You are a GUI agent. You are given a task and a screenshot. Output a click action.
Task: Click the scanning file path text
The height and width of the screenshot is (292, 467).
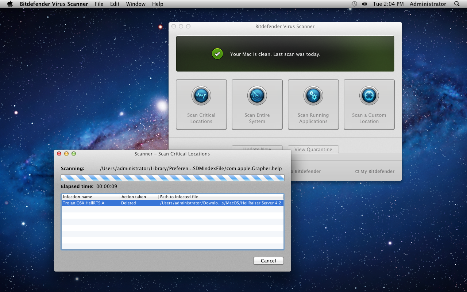191,168
